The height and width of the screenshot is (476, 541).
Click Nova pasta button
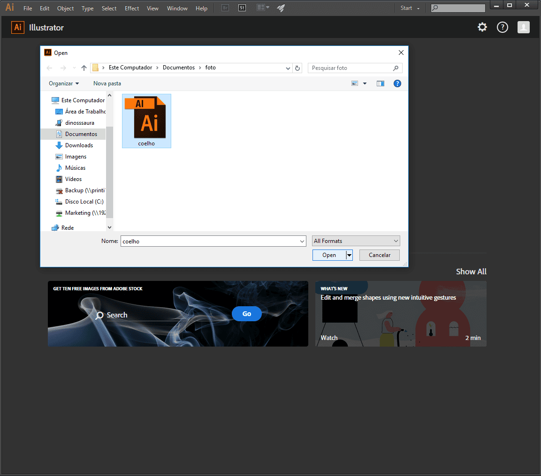point(107,83)
